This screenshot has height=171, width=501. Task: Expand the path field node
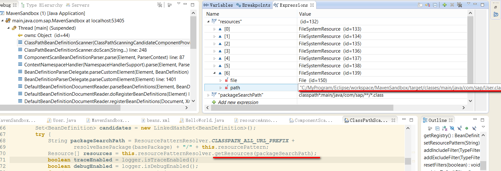coord(220,87)
